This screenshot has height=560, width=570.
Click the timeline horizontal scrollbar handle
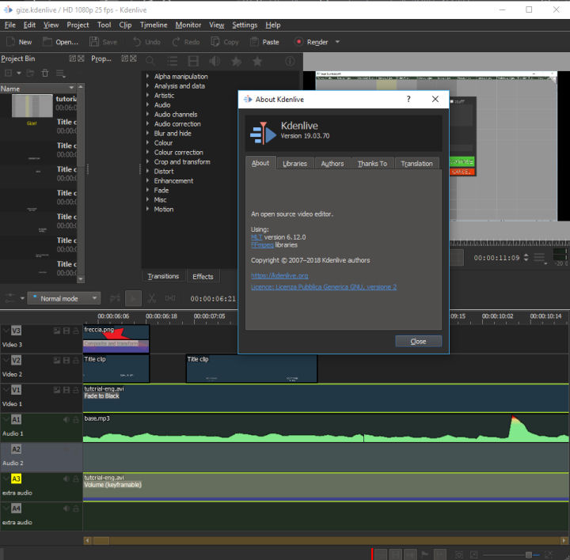(x=101, y=540)
